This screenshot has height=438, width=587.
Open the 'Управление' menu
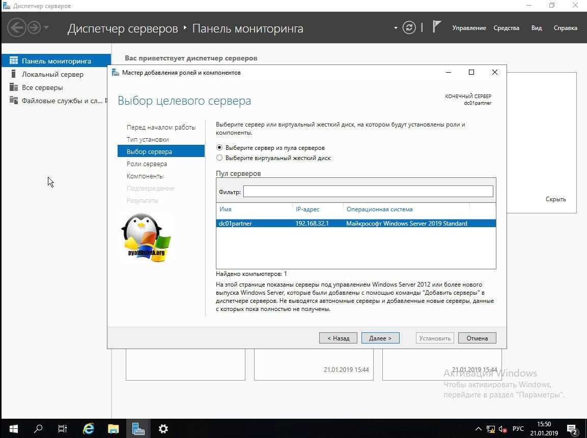[x=469, y=28]
